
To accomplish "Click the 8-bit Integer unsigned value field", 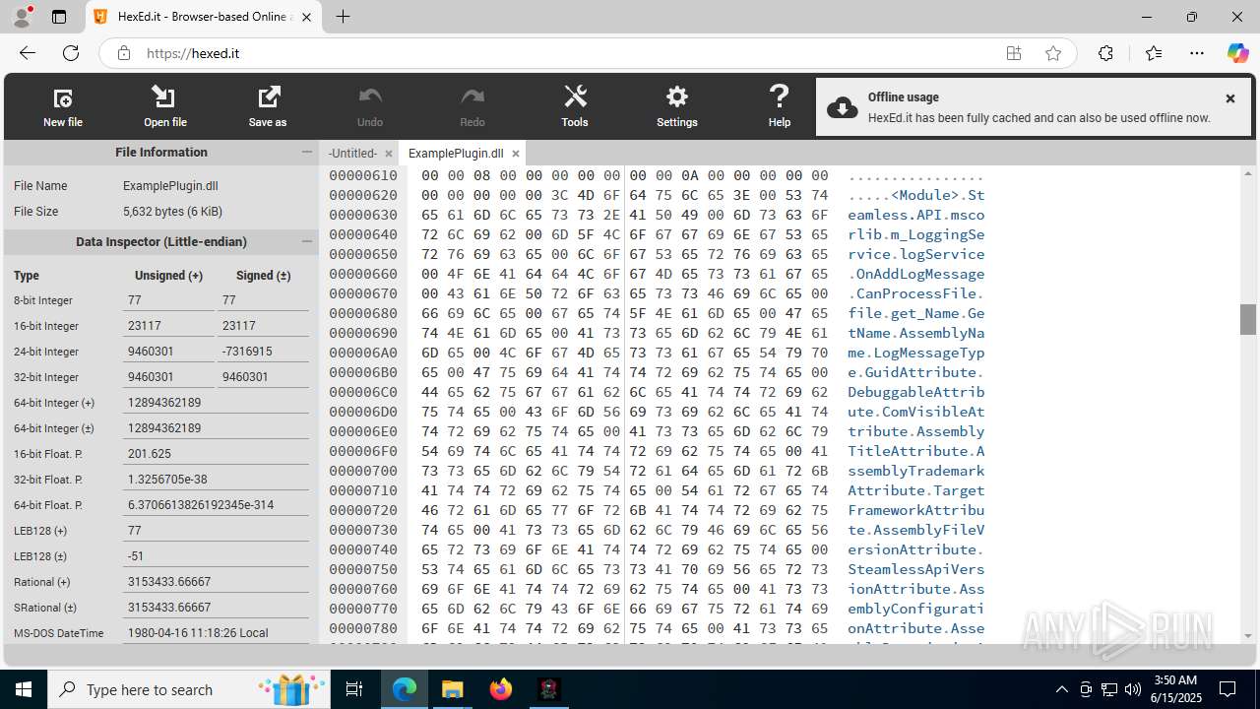I will tap(168, 300).
